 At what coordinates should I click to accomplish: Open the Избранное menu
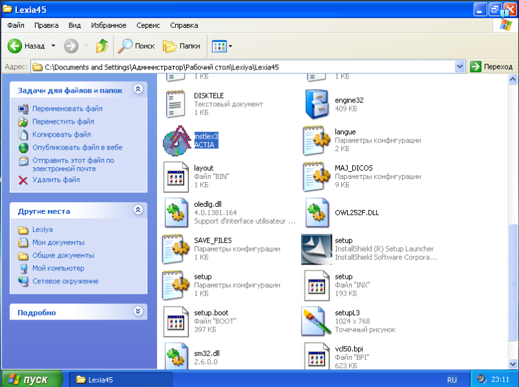[108, 25]
